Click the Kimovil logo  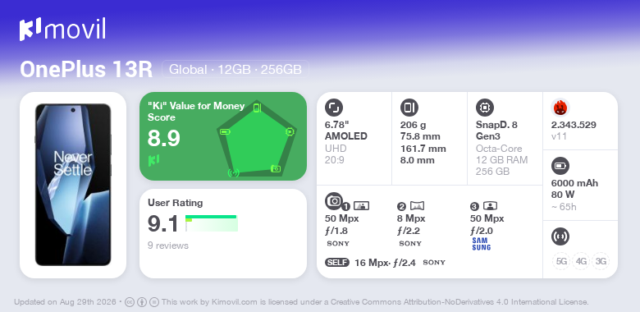tap(62, 29)
